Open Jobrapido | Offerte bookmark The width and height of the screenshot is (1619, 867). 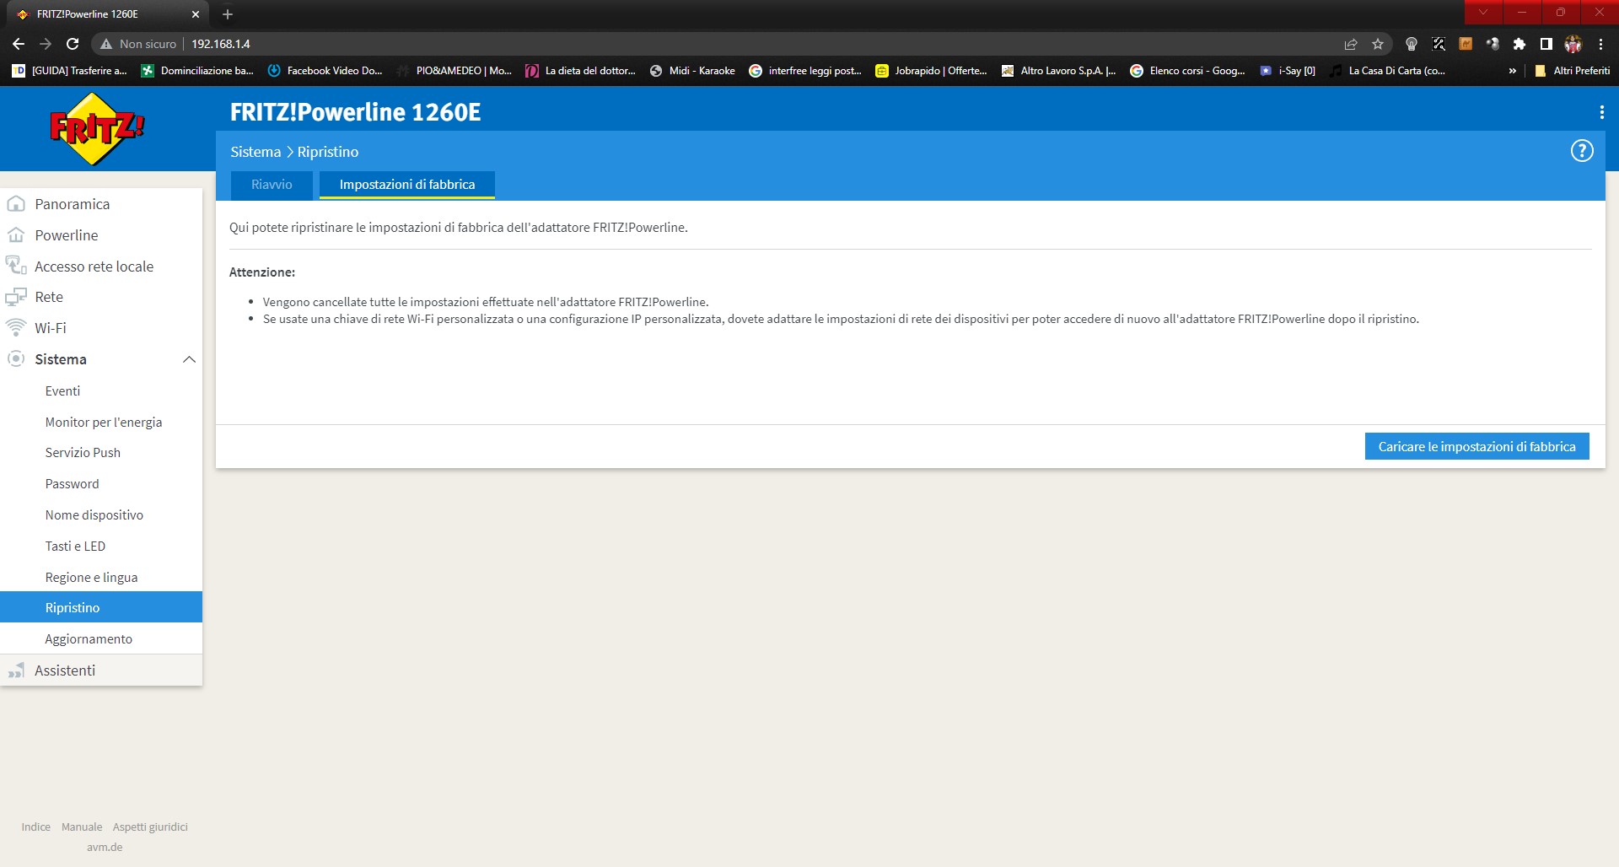click(931, 71)
